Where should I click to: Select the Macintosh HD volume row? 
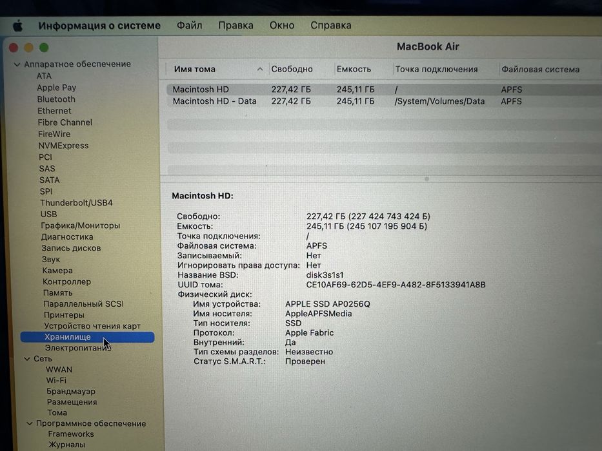(384, 90)
